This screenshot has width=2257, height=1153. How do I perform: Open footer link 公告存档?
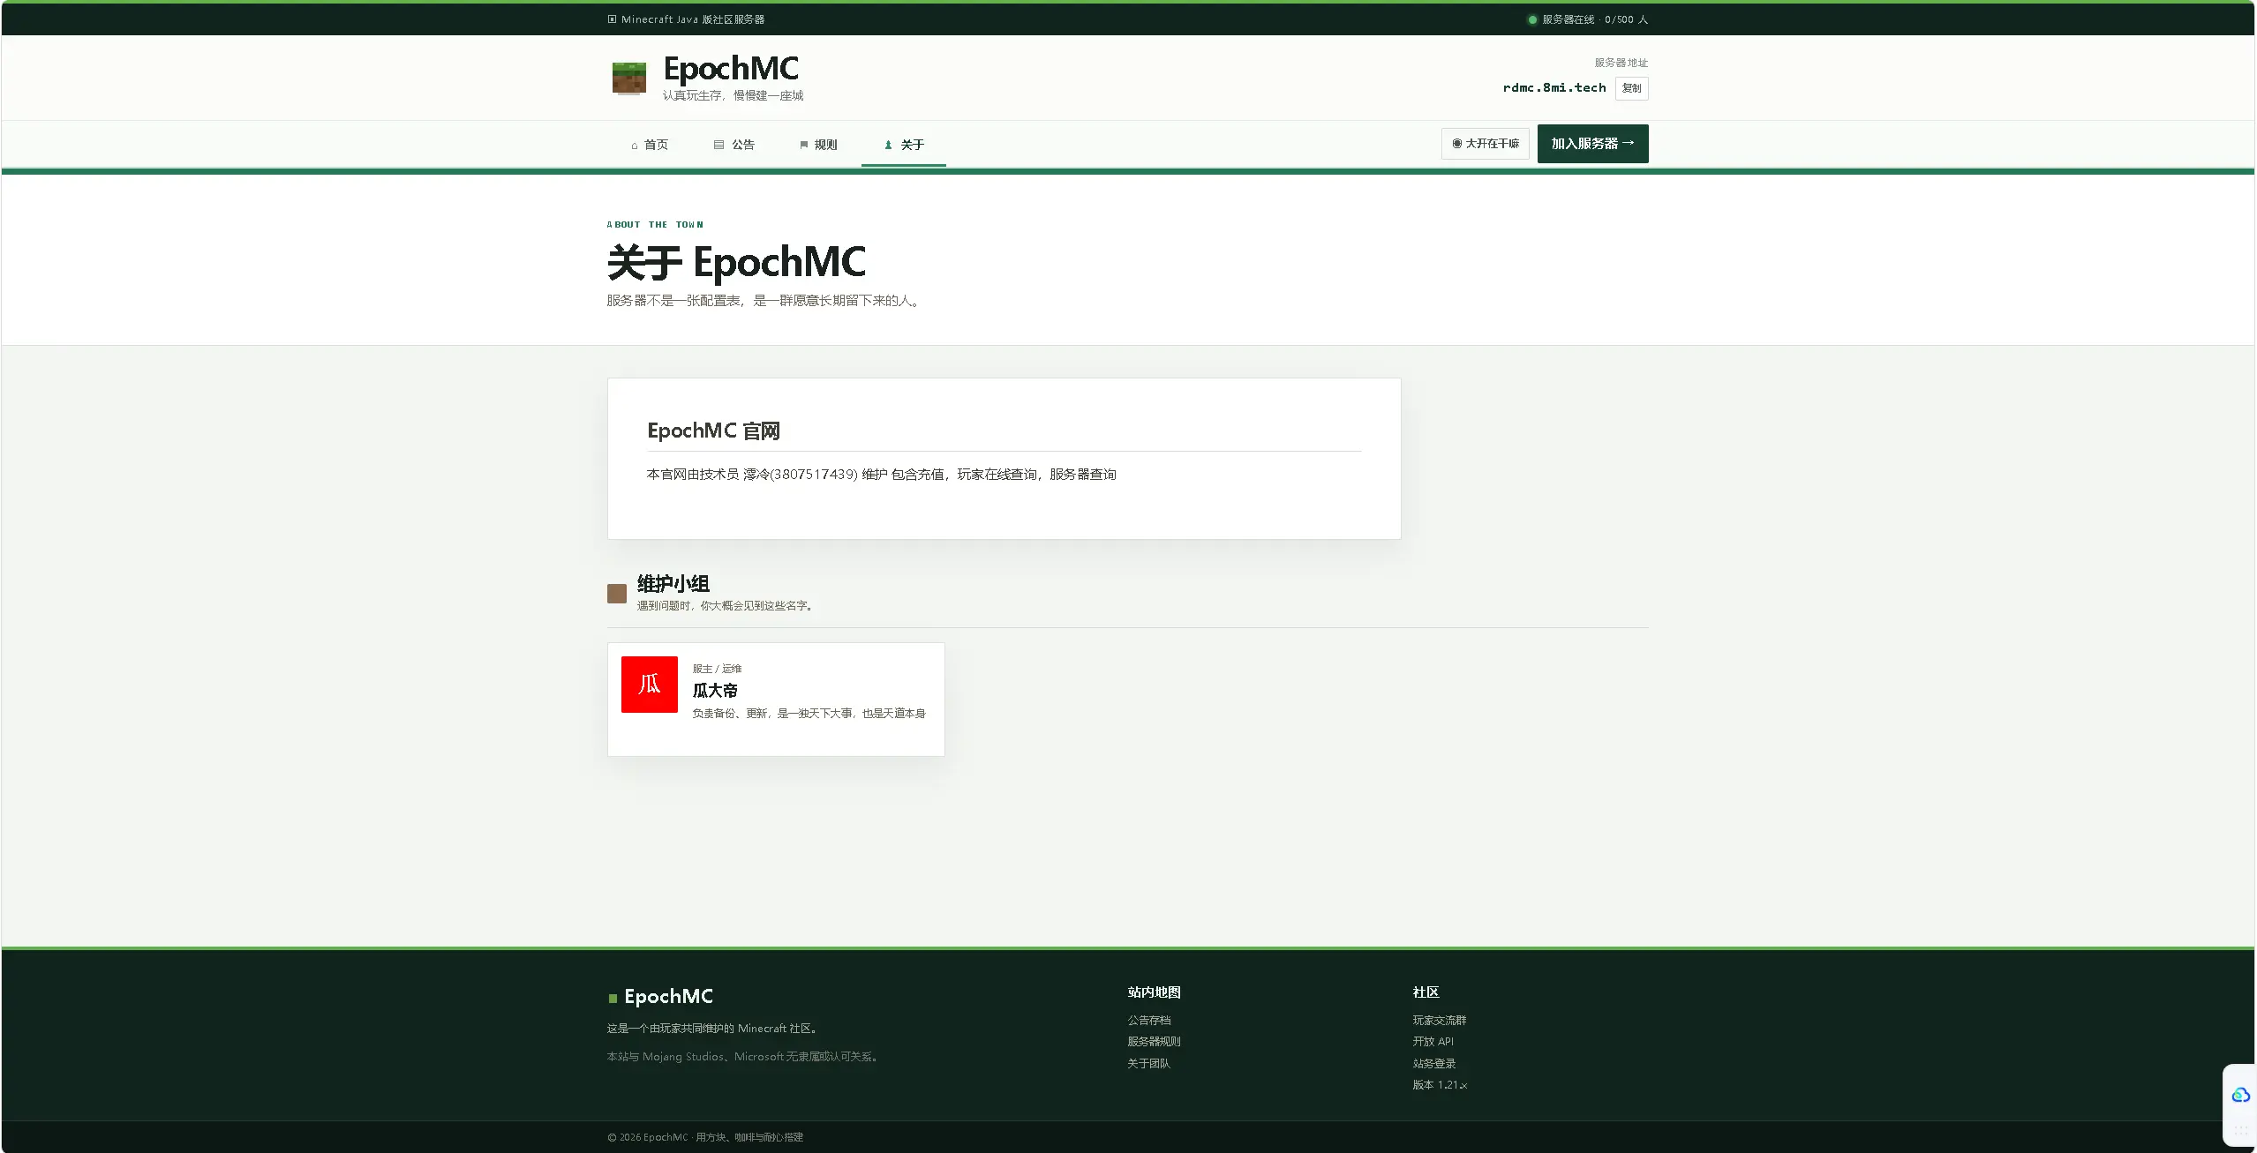1149,1020
